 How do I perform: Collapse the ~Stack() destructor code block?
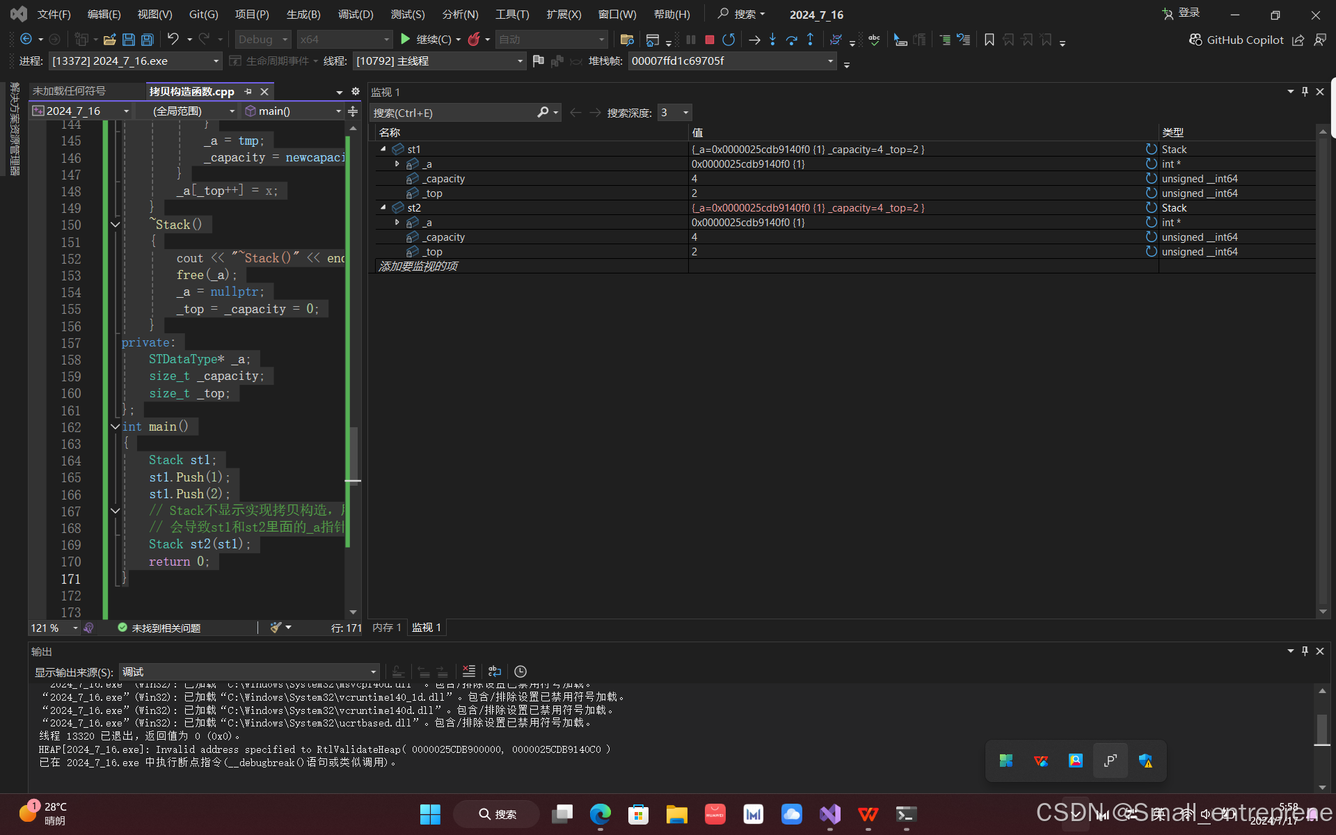115,225
